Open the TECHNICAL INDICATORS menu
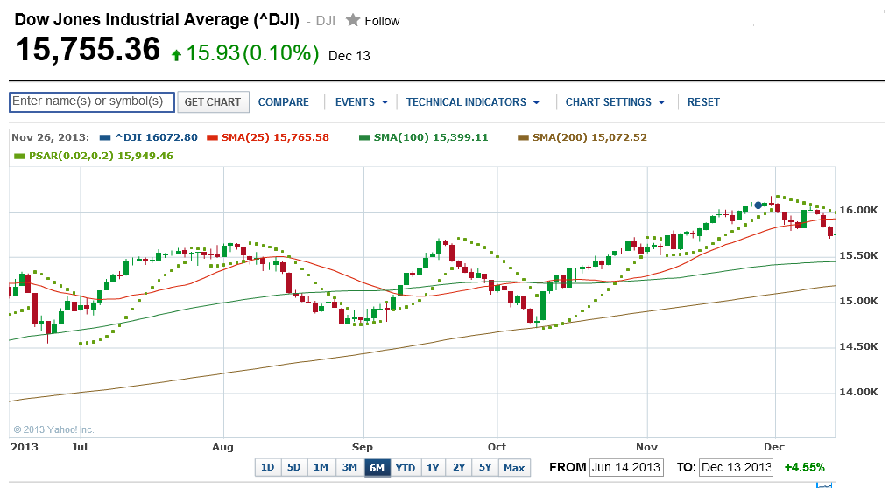Screen dimensions: 896x488 click(x=466, y=102)
